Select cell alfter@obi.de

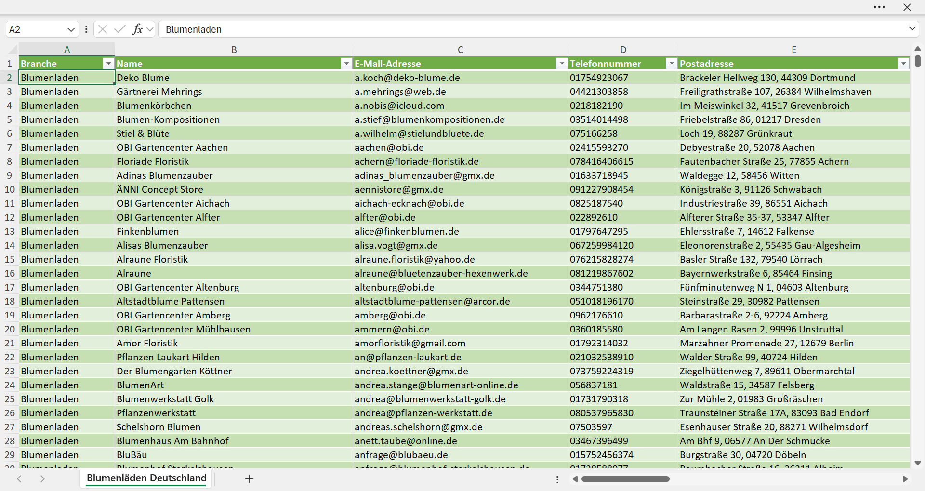click(461, 217)
